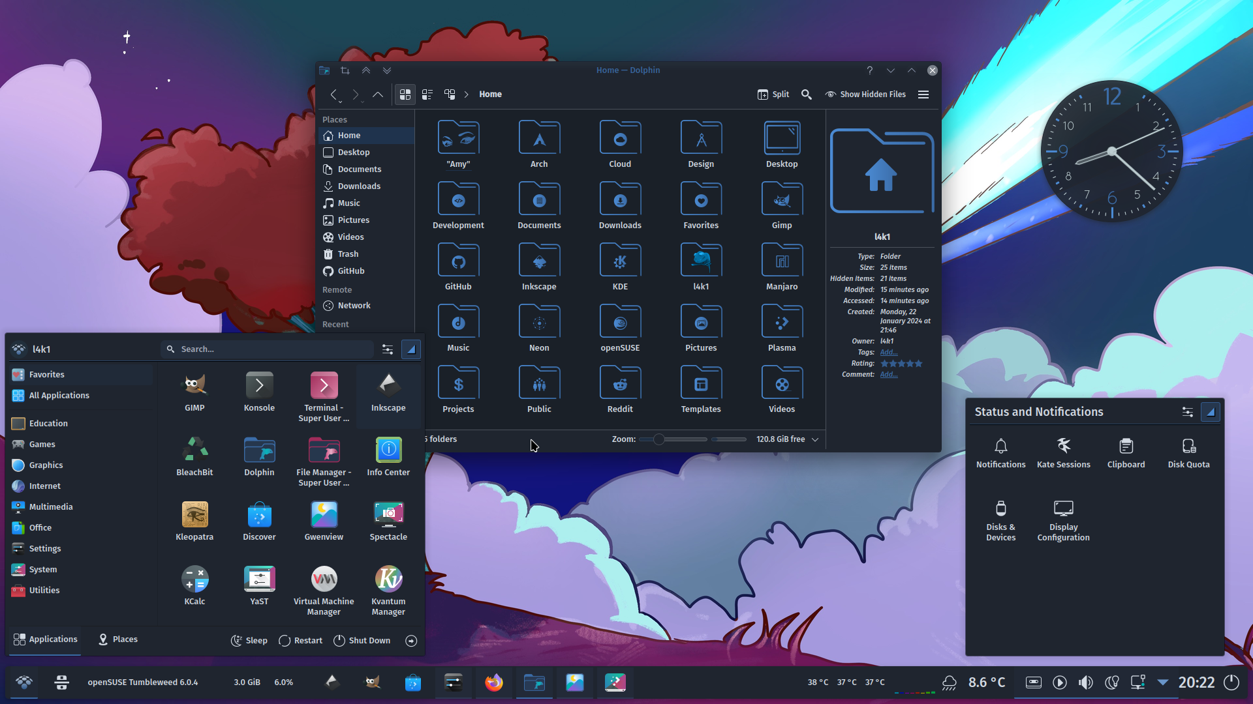The height and width of the screenshot is (704, 1253).
Task: Open Info Center in the launcher
Action: [388, 457]
